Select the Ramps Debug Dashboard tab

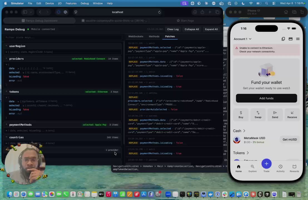(39, 21)
